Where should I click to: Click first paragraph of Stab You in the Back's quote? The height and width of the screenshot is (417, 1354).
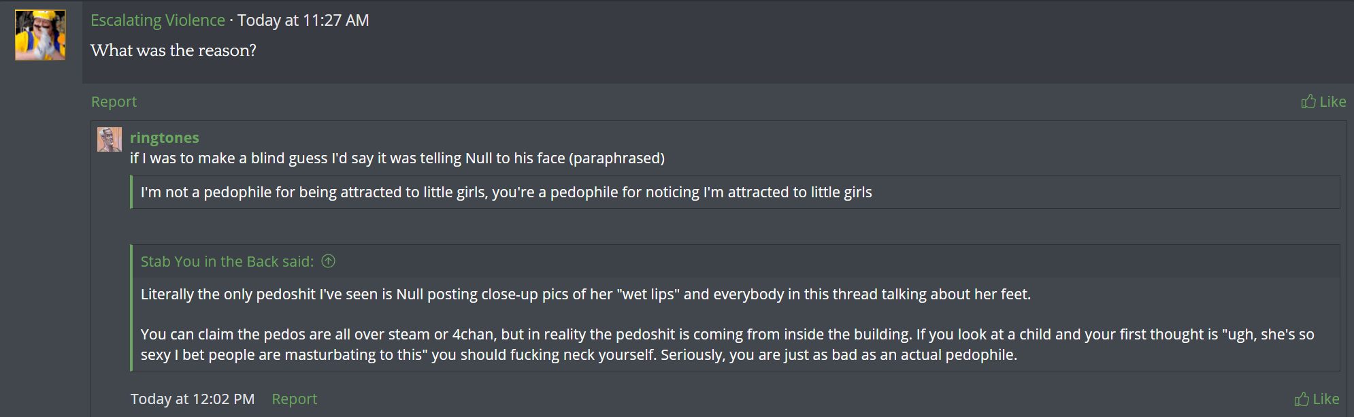point(585,294)
